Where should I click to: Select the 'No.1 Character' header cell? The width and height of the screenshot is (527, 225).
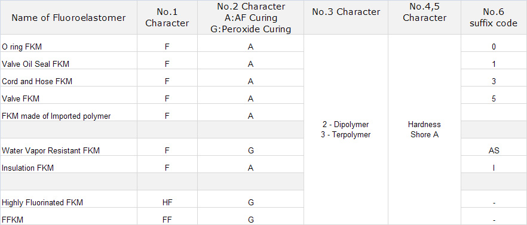167,18
